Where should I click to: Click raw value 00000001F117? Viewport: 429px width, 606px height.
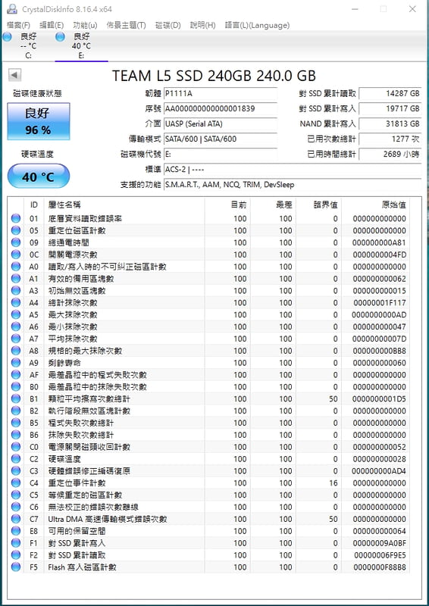click(380, 303)
